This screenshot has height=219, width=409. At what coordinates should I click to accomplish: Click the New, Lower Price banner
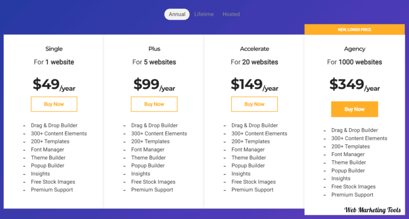(355, 30)
